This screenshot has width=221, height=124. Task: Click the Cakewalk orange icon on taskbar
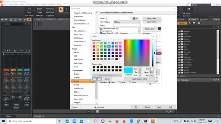point(153,121)
